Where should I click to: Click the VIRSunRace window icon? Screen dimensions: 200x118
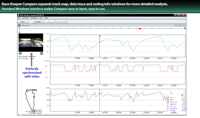19,25
